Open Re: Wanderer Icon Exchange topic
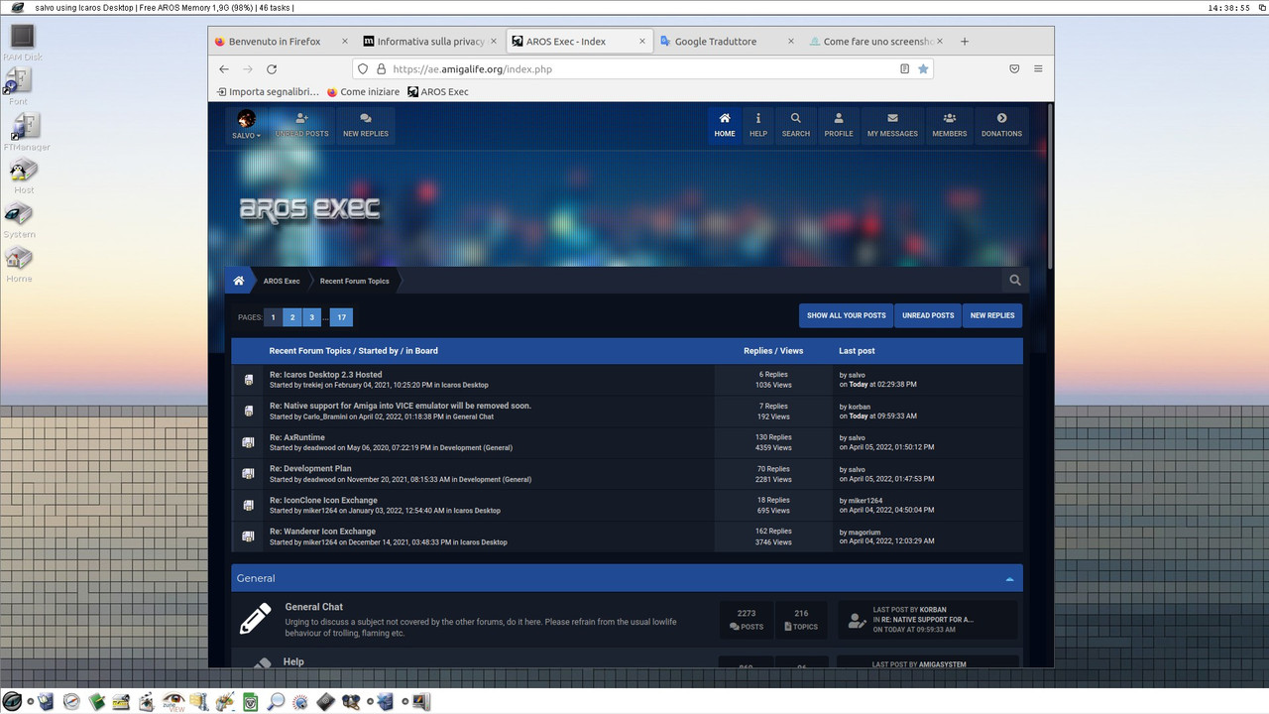This screenshot has width=1269, height=714. tap(322, 532)
